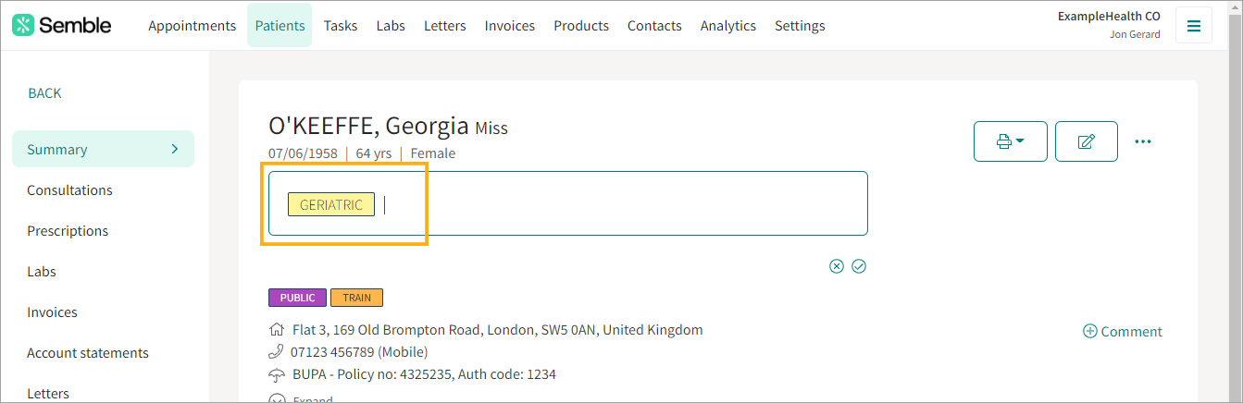Screen dimensions: 1243x403
Task: Open the hamburger menu in top right
Action: [x=1194, y=26]
